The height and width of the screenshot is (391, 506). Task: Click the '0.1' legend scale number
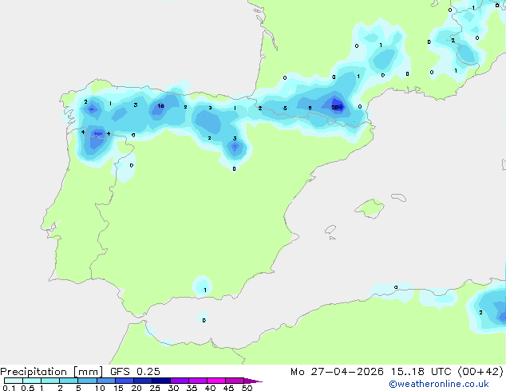pos(9,388)
